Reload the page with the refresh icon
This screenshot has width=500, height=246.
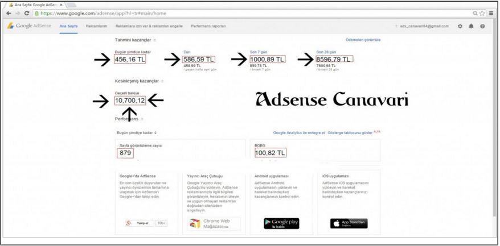pos(27,14)
